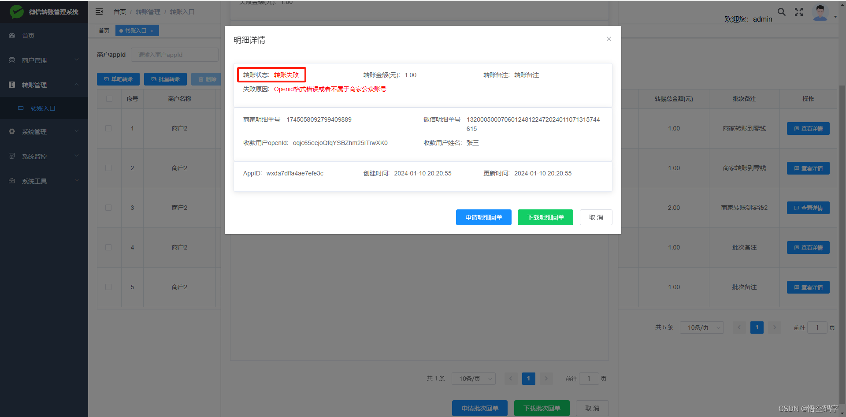This screenshot has height=417, width=846.
Task: Open the 10条/页 dropdown in batch dialog pager
Action: tap(474, 379)
